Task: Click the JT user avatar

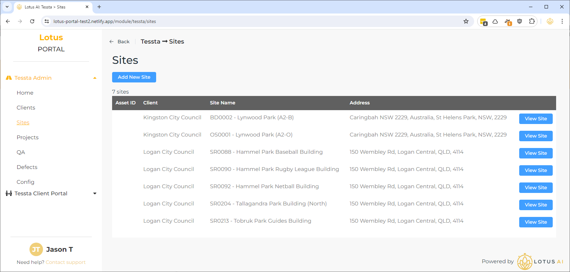Action: pos(36,249)
